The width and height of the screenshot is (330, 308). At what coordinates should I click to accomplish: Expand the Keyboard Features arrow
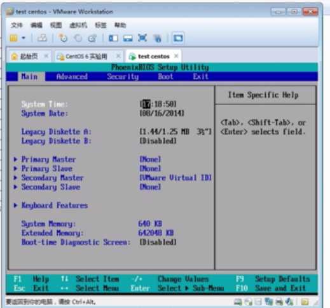point(15,206)
